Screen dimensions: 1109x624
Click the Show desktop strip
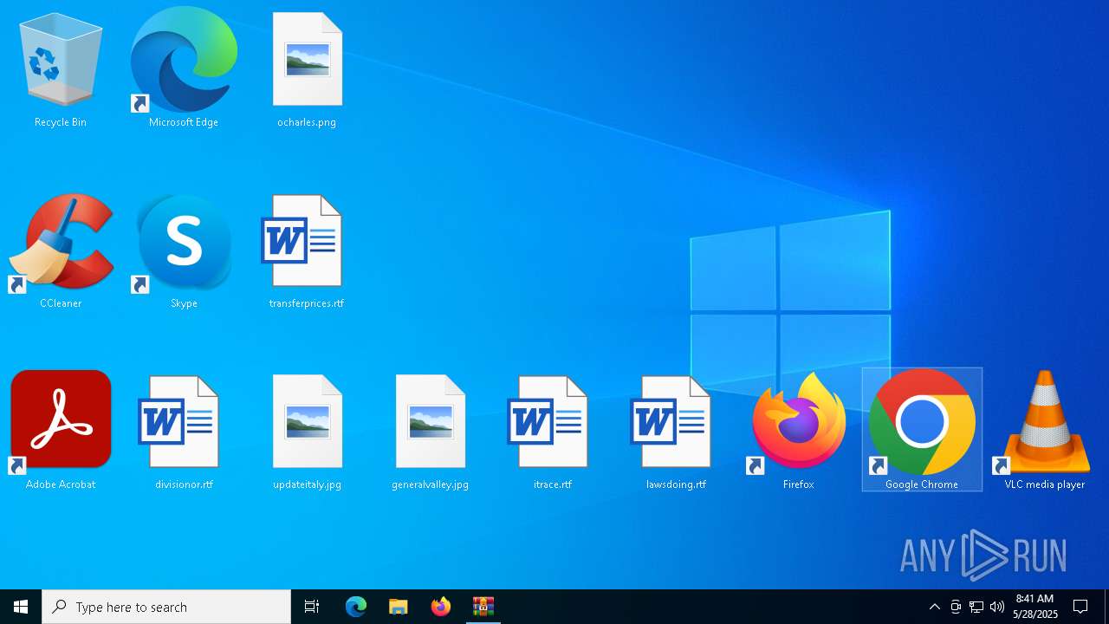coord(1106,607)
